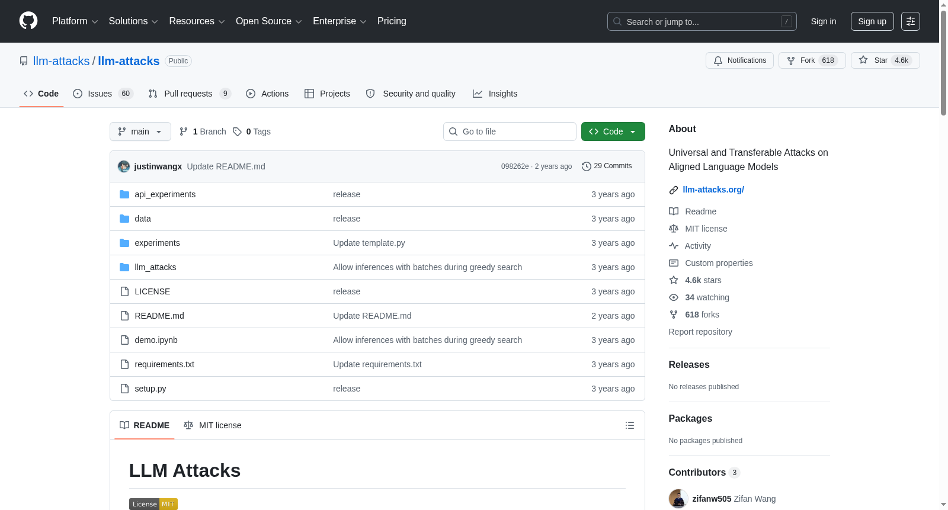
Task: Click the Go to file search field
Action: click(x=510, y=131)
